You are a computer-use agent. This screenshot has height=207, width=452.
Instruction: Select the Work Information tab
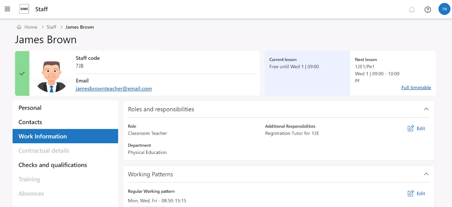[43, 136]
